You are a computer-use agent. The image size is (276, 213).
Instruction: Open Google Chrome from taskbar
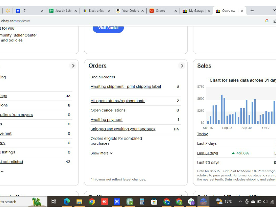click(x=92, y=202)
